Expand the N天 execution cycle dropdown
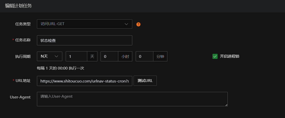 tap(49, 56)
